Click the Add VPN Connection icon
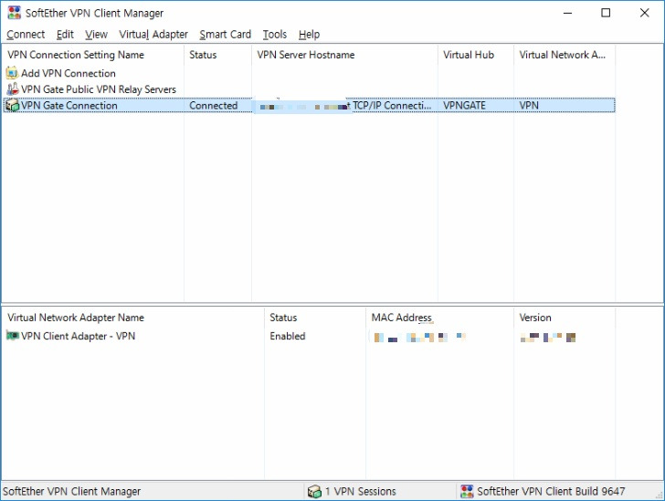Screen dimensions: 665x501 point(12,73)
